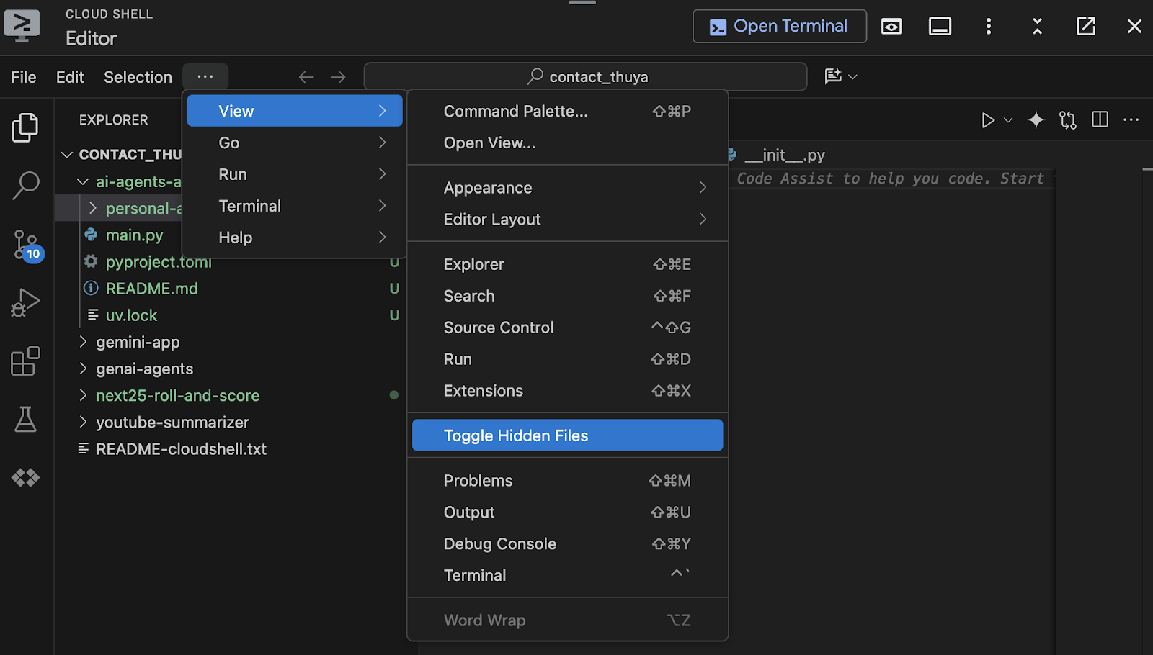1153x655 pixels.
Task: Open Source Control showing 10 pending changes
Action: point(25,245)
